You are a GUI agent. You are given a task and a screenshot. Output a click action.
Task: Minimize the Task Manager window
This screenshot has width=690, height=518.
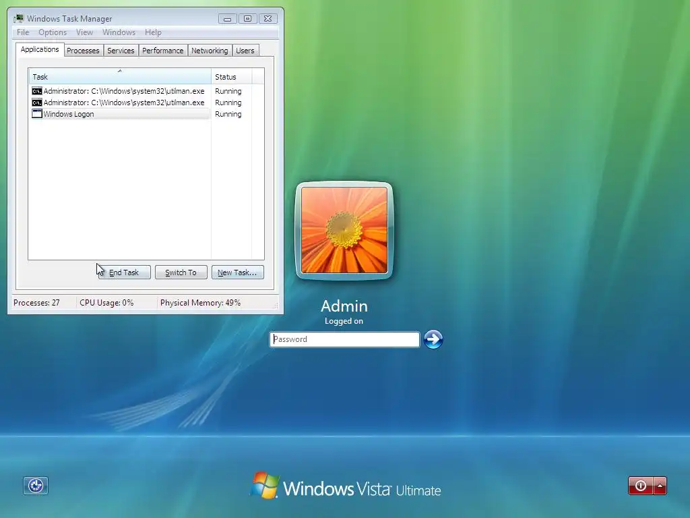[x=227, y=18]
